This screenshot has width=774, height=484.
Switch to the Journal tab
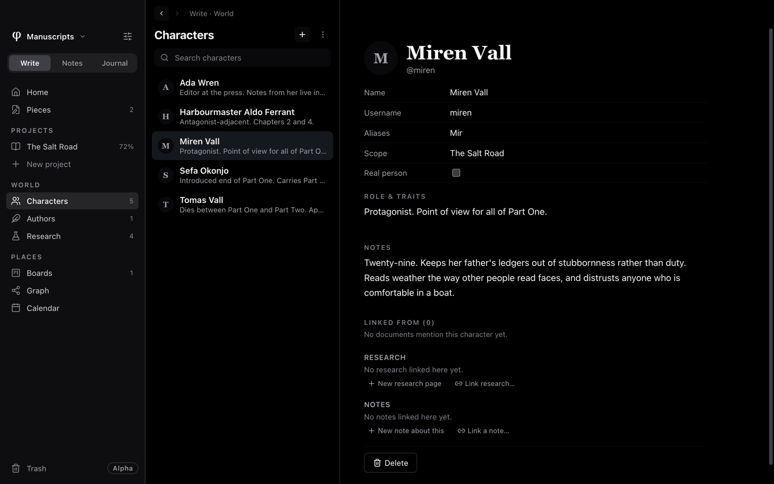pyautogui.click(x=115, y=63)
